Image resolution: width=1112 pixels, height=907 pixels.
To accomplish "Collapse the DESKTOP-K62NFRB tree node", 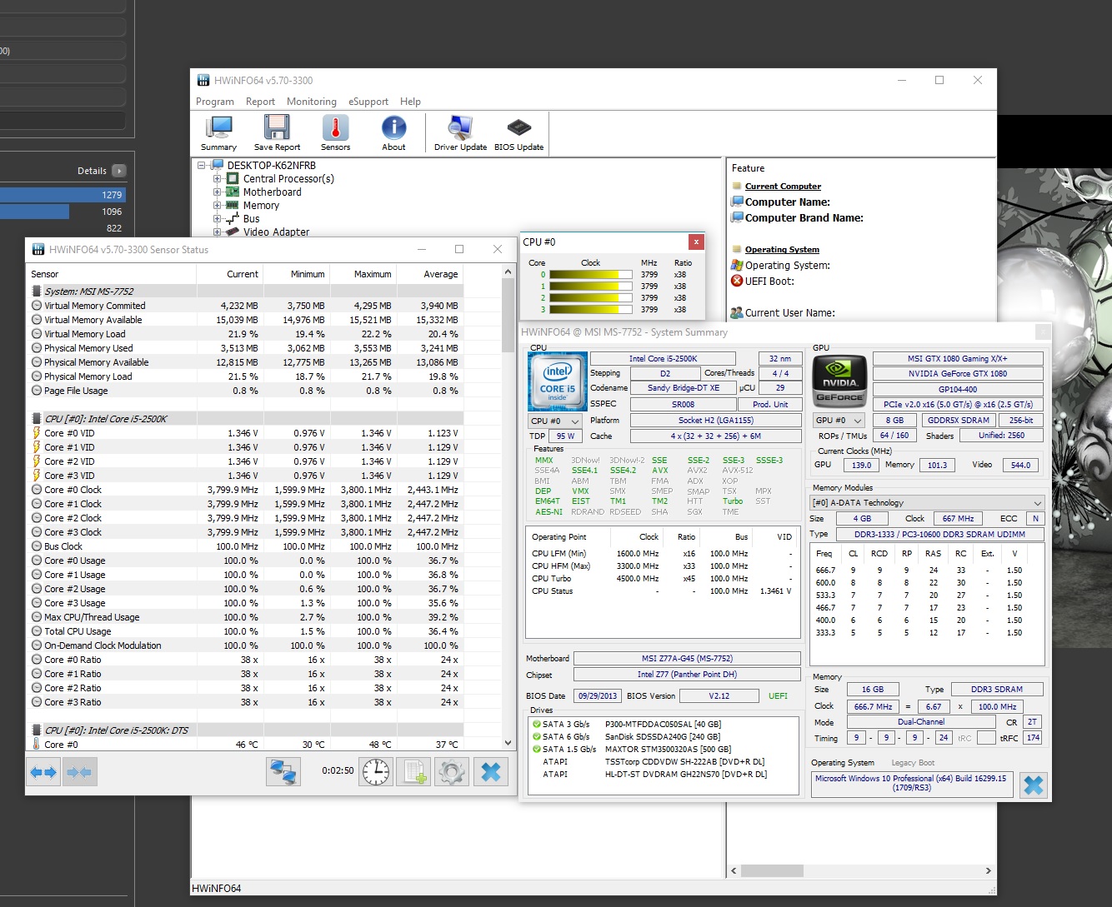I will pyautogui.click(x=202, y=165).
